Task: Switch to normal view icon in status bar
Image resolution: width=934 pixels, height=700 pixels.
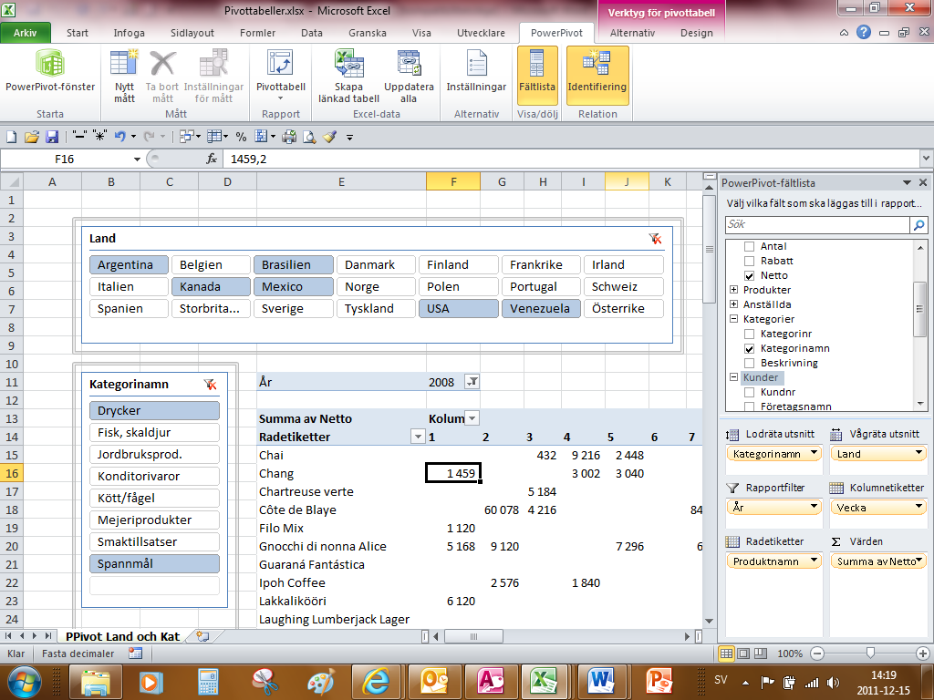Action: click(726, 654)
